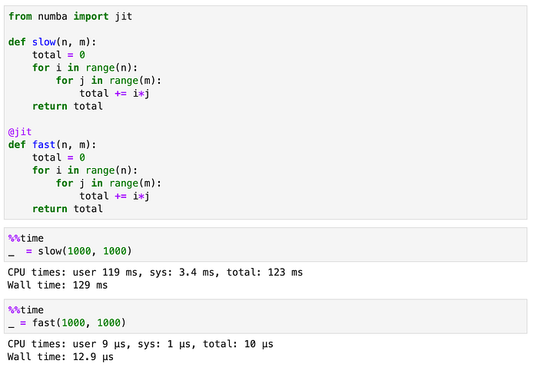Click the 'Wall time: 12.9 µs' output

(61, 357)
